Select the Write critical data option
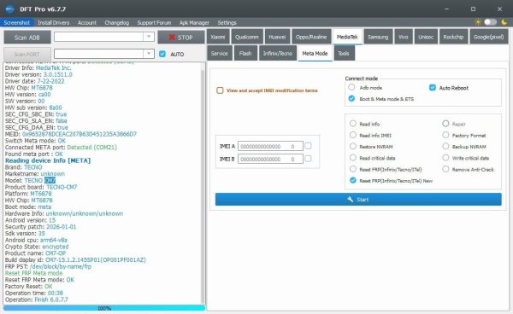This screenshot has height=314, width=513. click(445, 158)
